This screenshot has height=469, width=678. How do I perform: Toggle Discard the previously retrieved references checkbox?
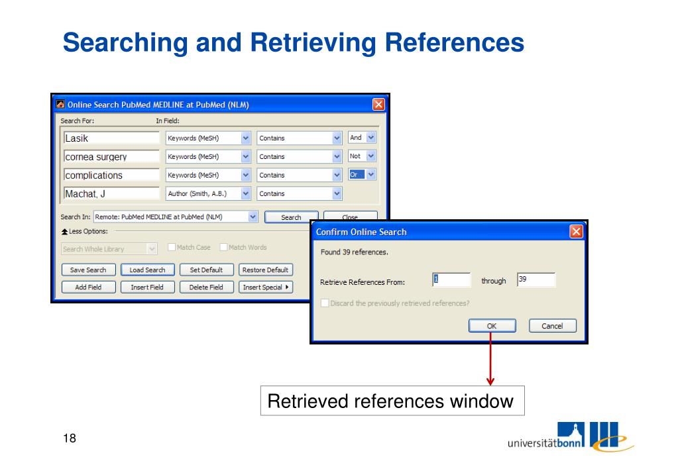point(325,303)
